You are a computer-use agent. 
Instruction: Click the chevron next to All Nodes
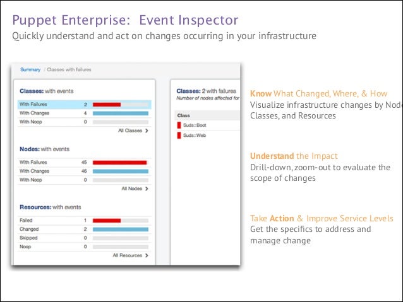(x=147, y=189)
